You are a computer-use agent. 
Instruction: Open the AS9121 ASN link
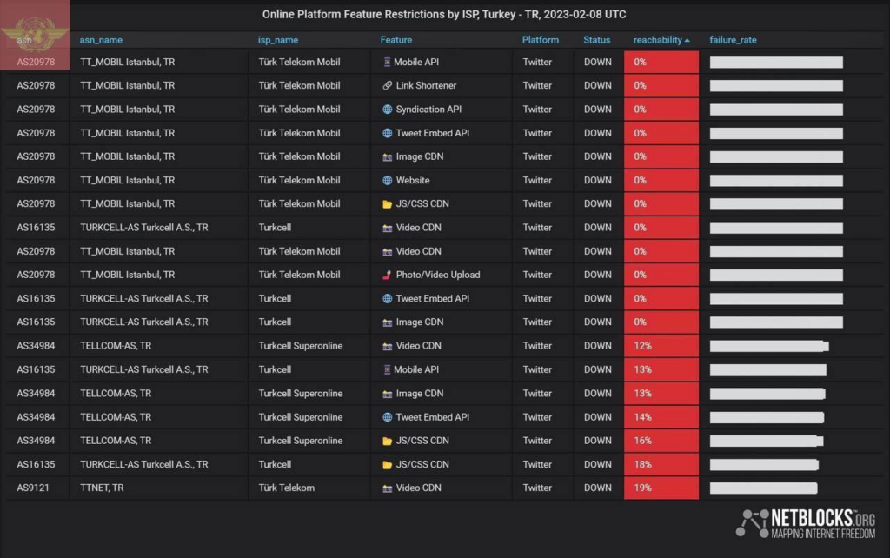(33, 488)
